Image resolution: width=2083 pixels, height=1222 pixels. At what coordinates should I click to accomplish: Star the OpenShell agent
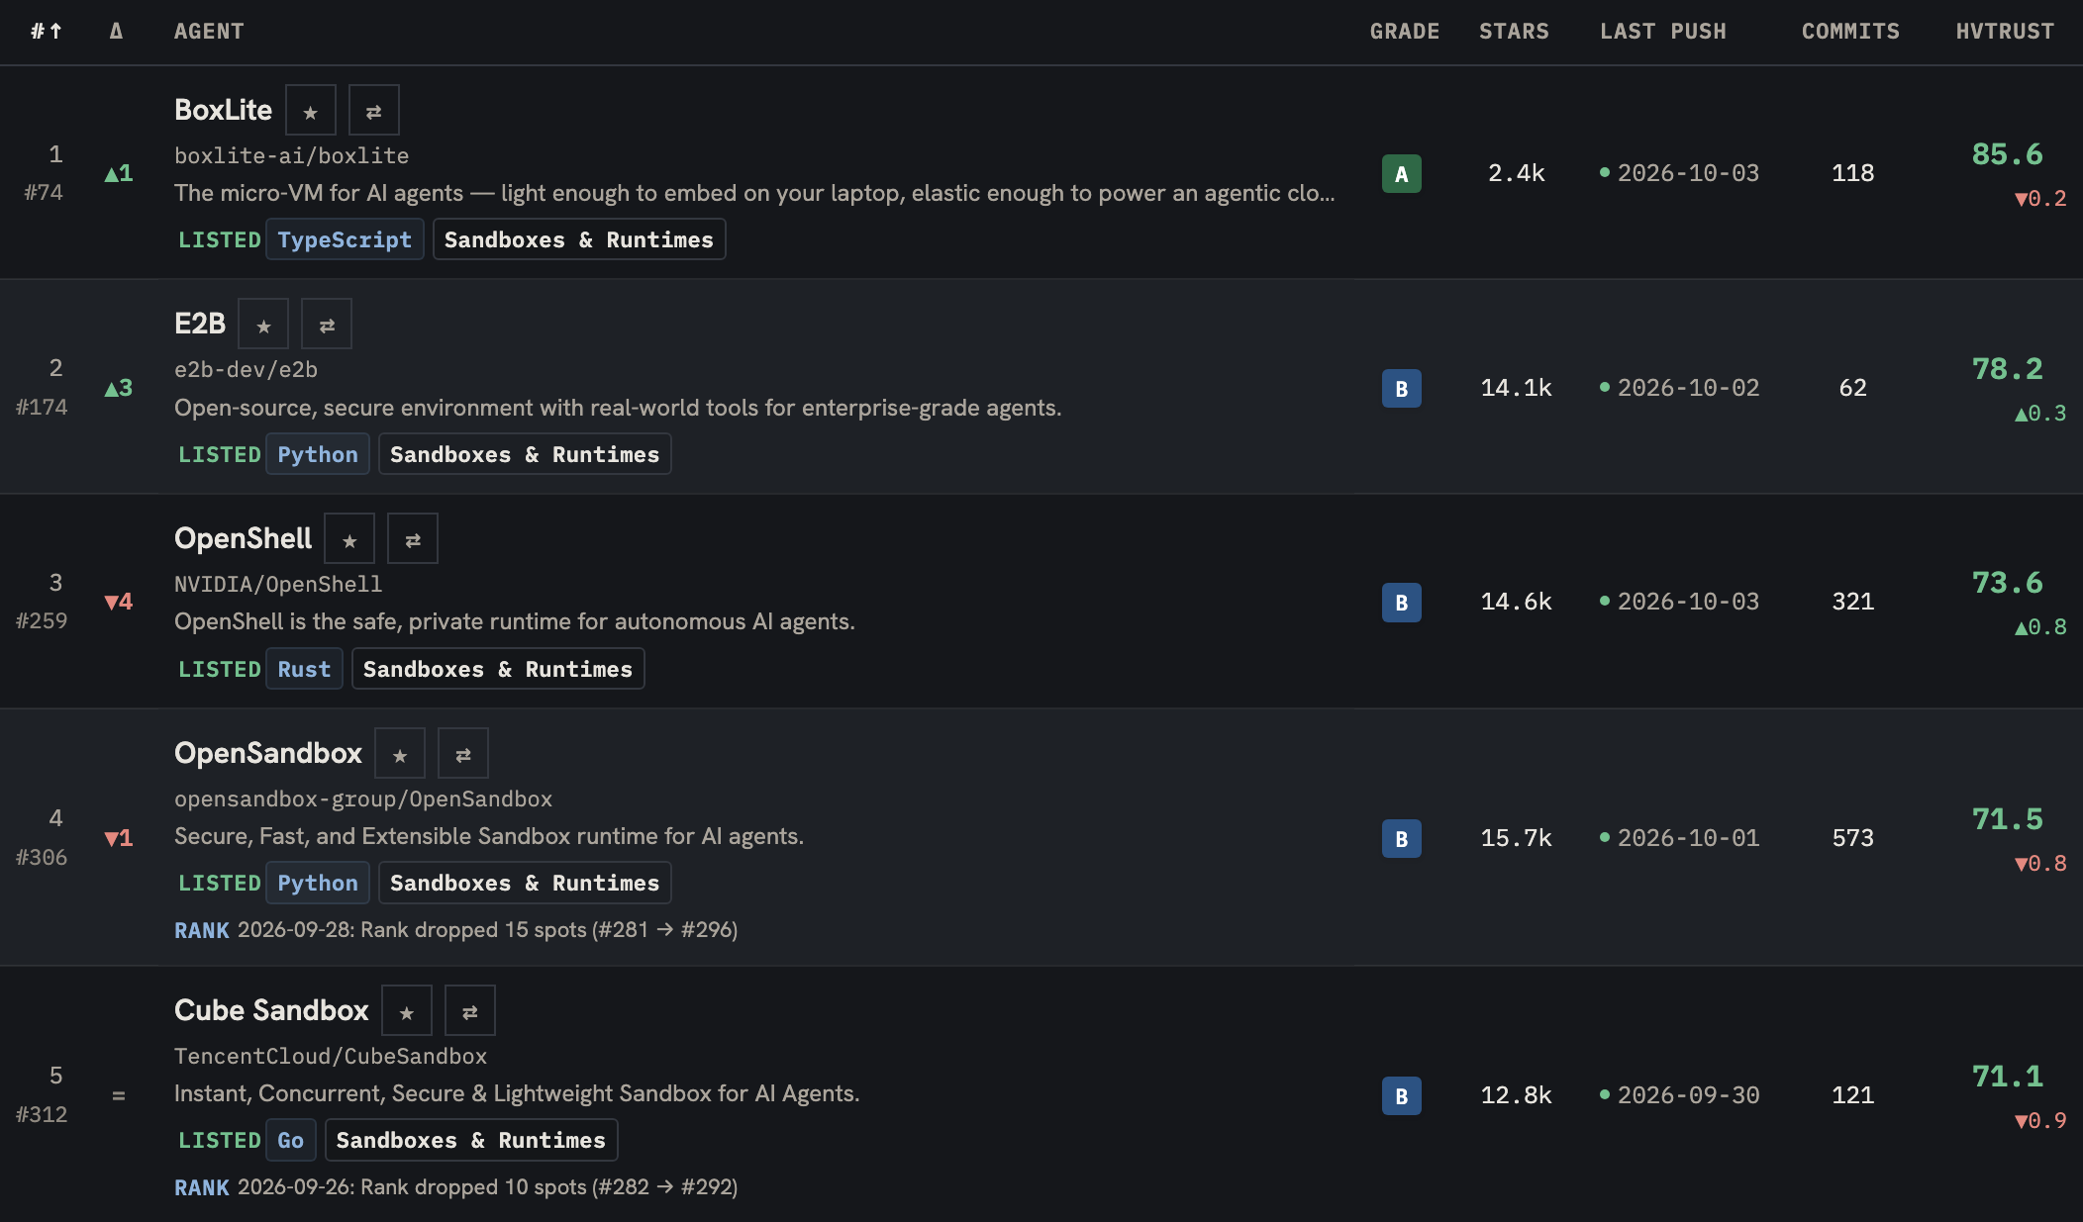pyautogui.click(x=349, y=538)
